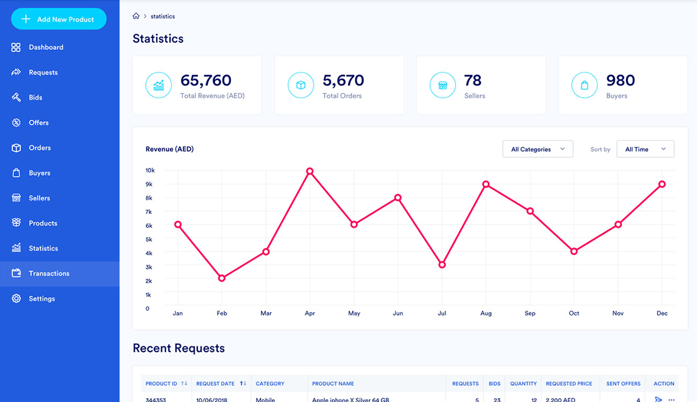Expand the All Time sort dropdown
This screenshot has height=402, width=697.
click(x=645, y=149)
